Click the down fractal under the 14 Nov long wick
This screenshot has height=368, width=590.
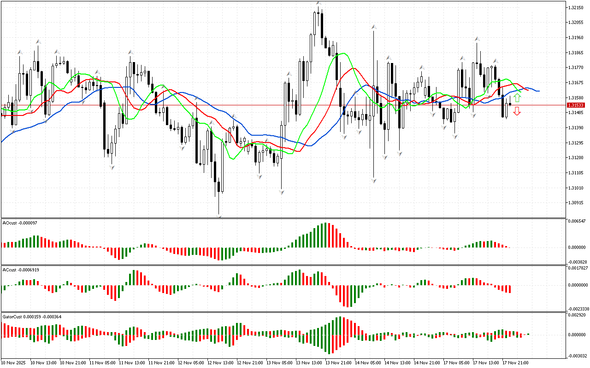(374, 180)
